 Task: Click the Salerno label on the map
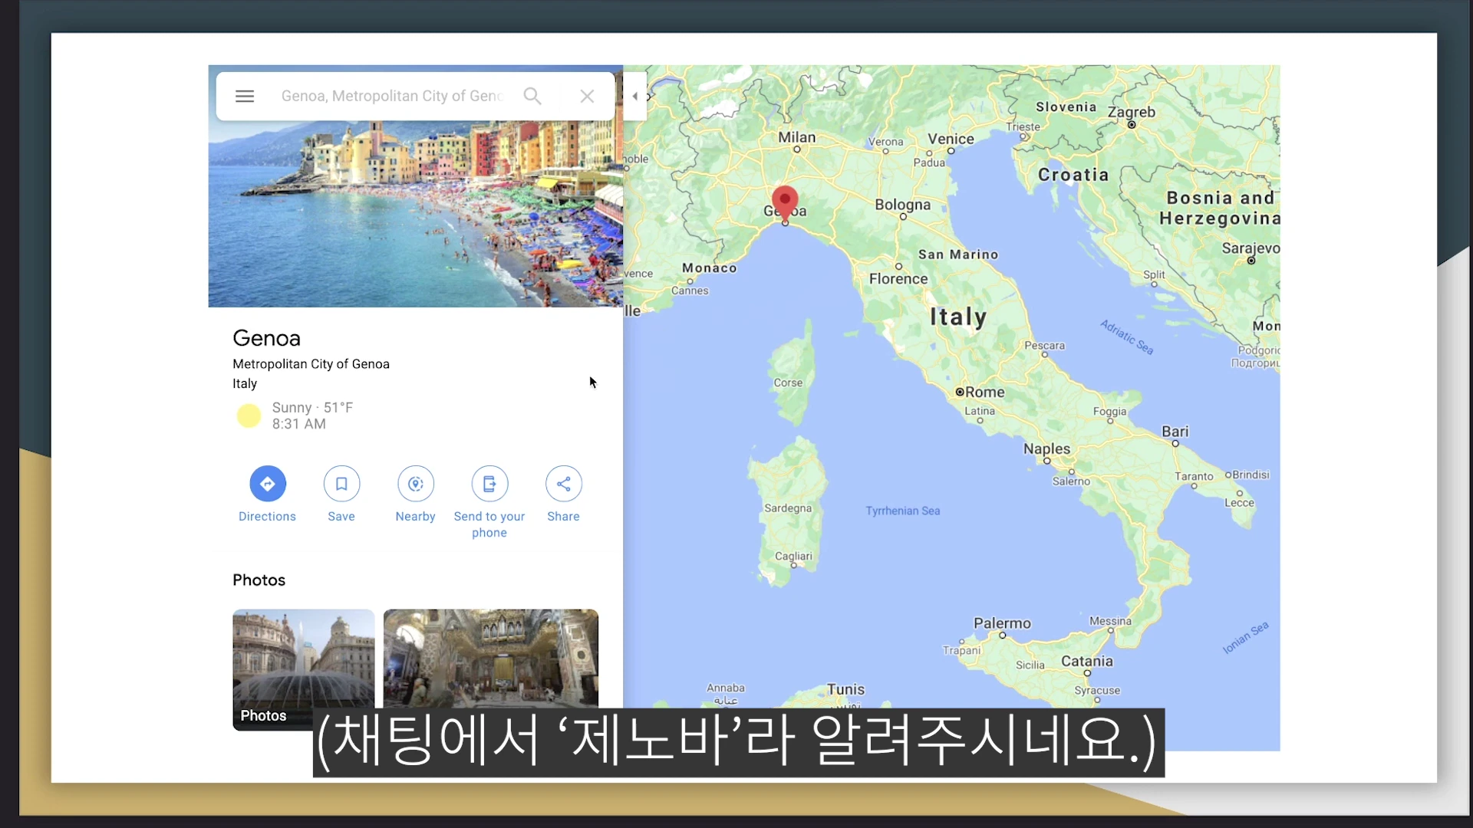(1071, 481)
